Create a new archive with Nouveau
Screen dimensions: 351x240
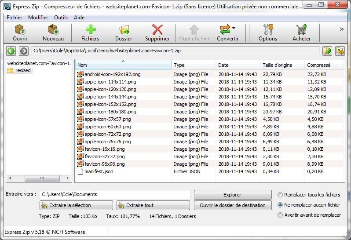[53, 30]
